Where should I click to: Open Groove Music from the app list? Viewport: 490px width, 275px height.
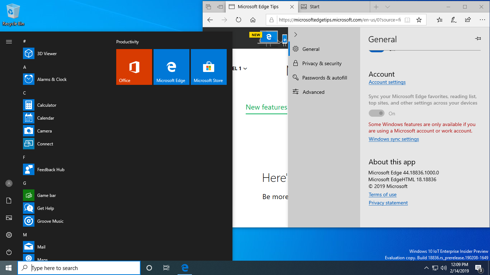click(x=50, y=221)
